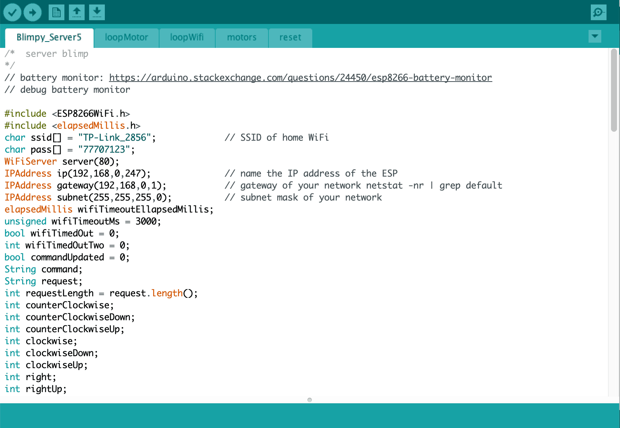
Task: Open the loopWifi tab
Action: 187,37
